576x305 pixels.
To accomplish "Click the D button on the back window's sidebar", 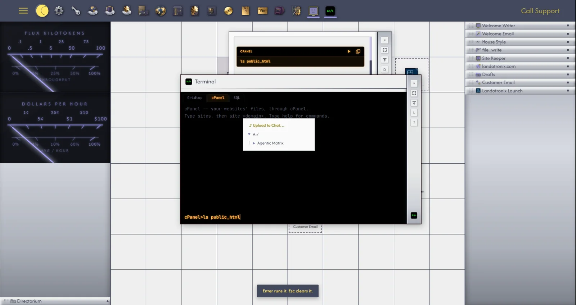I will [384, 69].
